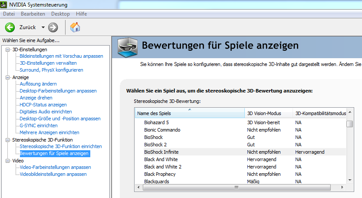The width and height of the screenshot is (362, 198).
Task: Click the 3D glasses header icon
Action: 128,47
